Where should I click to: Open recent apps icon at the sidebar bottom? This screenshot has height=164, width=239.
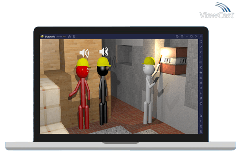201,131
